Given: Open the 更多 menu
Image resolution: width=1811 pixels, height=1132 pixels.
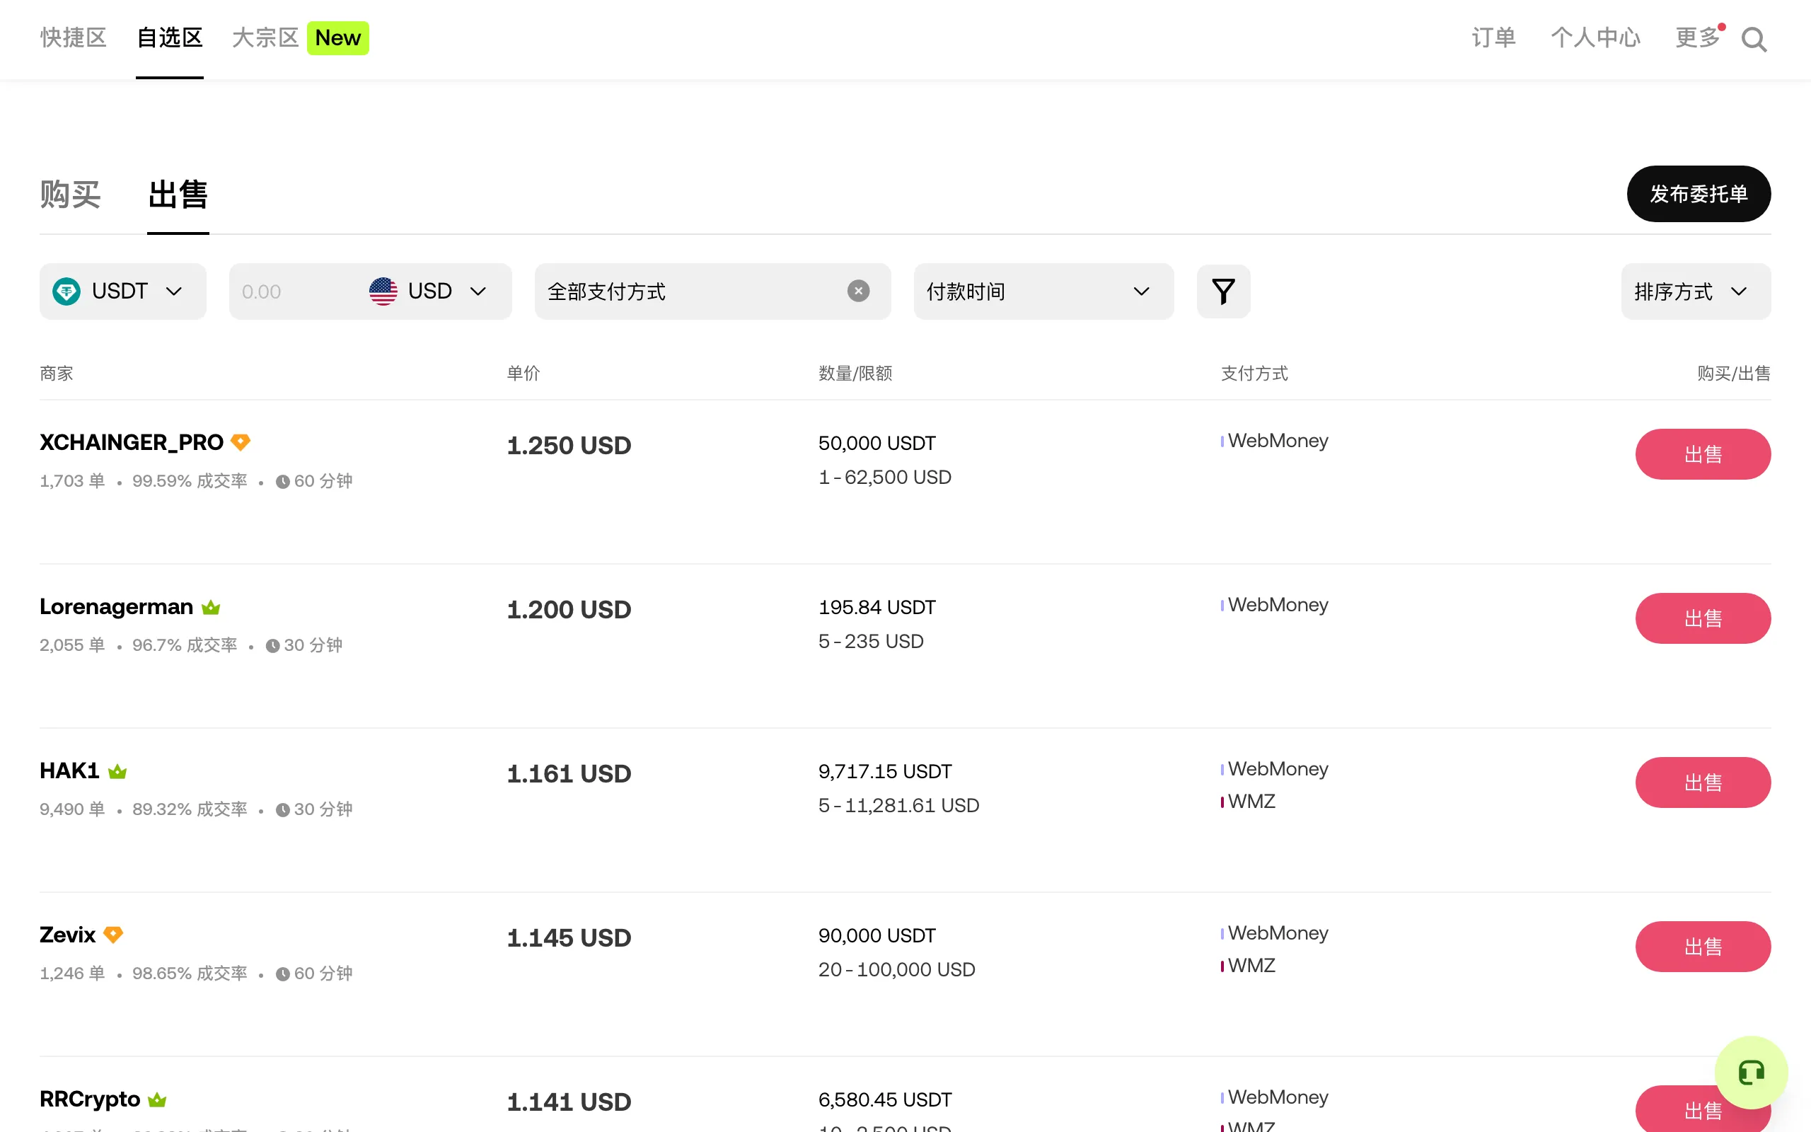Looking at the screenshot, I should click(x=1697, y=37).
